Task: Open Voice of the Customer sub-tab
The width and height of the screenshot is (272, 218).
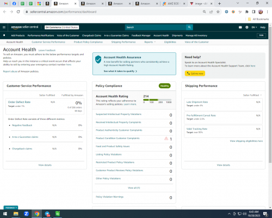Action: tap(197, 42)
